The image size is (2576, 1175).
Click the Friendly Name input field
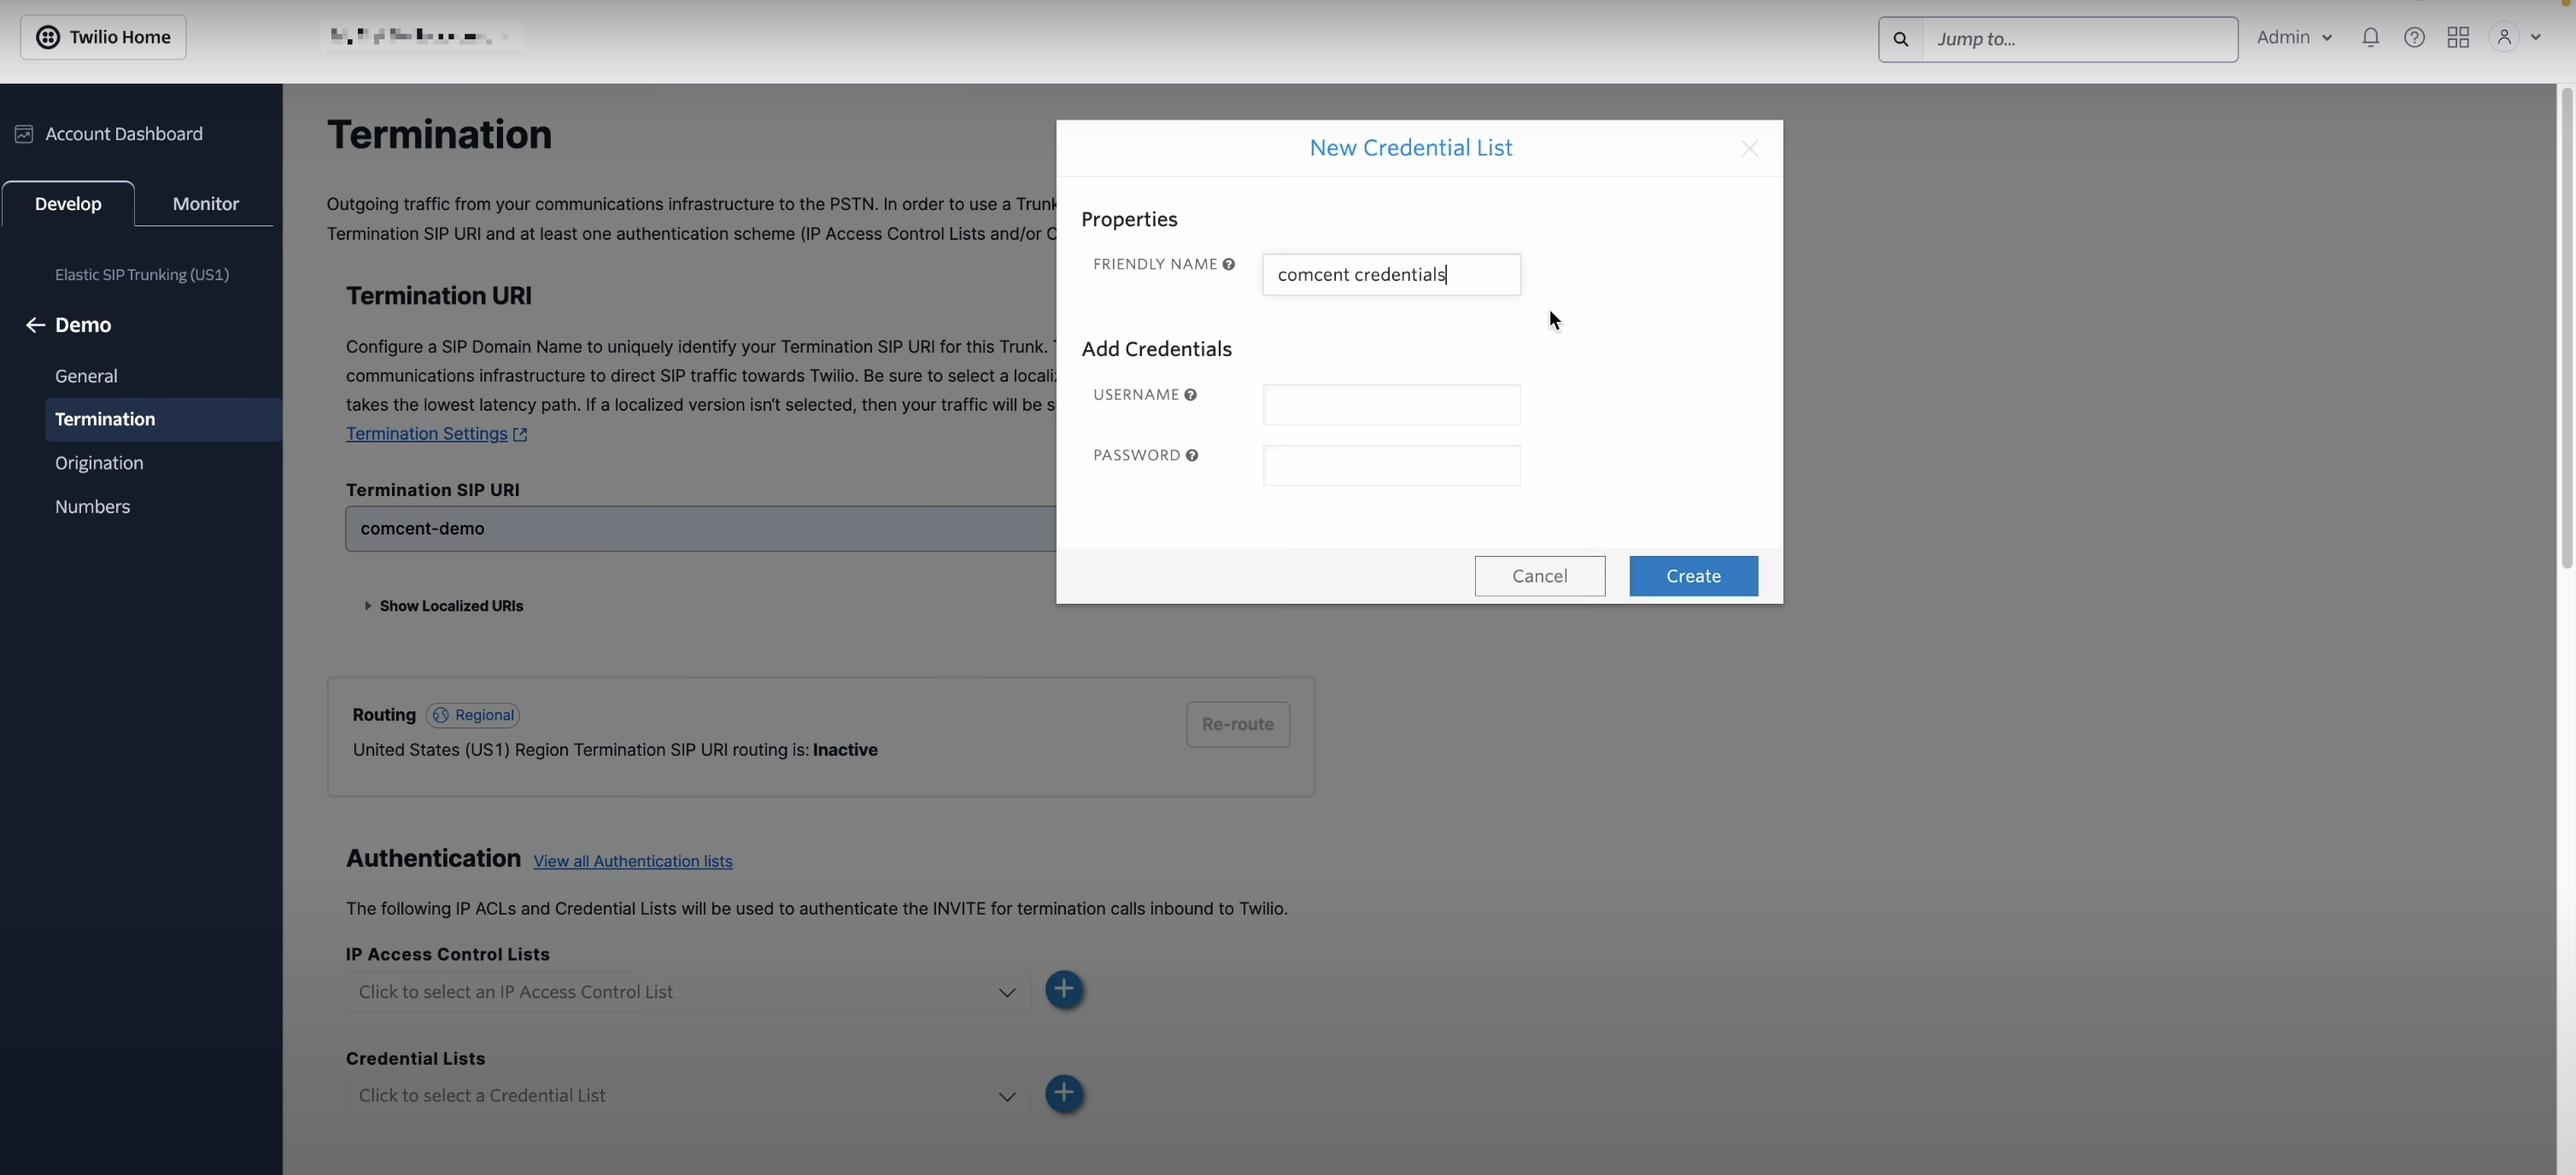[x=1391, y=275]
